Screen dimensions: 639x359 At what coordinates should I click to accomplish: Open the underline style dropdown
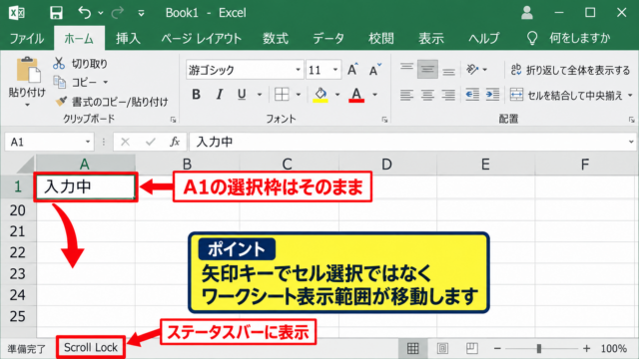(x=260, y=95)
